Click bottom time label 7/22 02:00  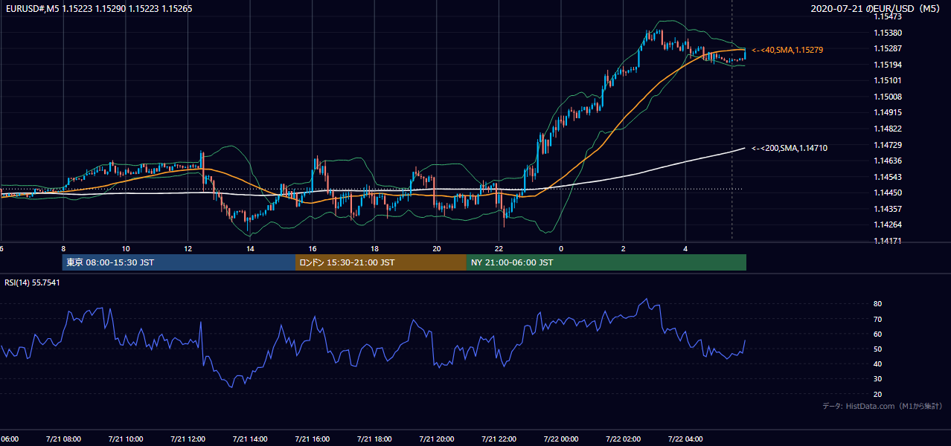click(624, 439)
